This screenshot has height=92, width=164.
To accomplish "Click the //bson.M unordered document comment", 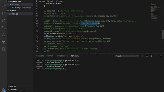I will click(x=74, y=26).
